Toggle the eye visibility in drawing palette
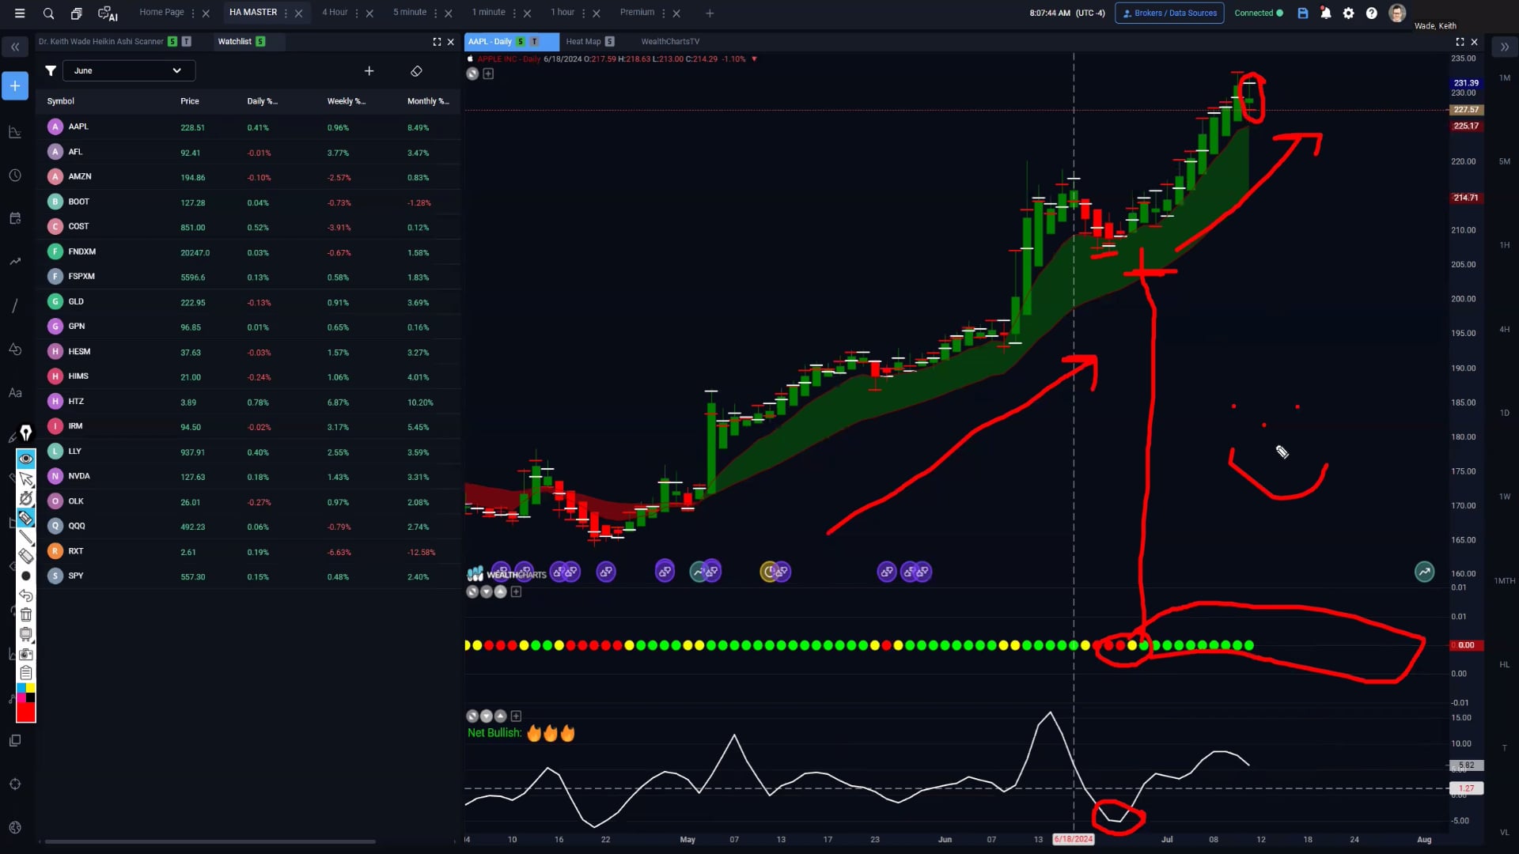This screenshot has width=1519, height=854. [26, 459]
